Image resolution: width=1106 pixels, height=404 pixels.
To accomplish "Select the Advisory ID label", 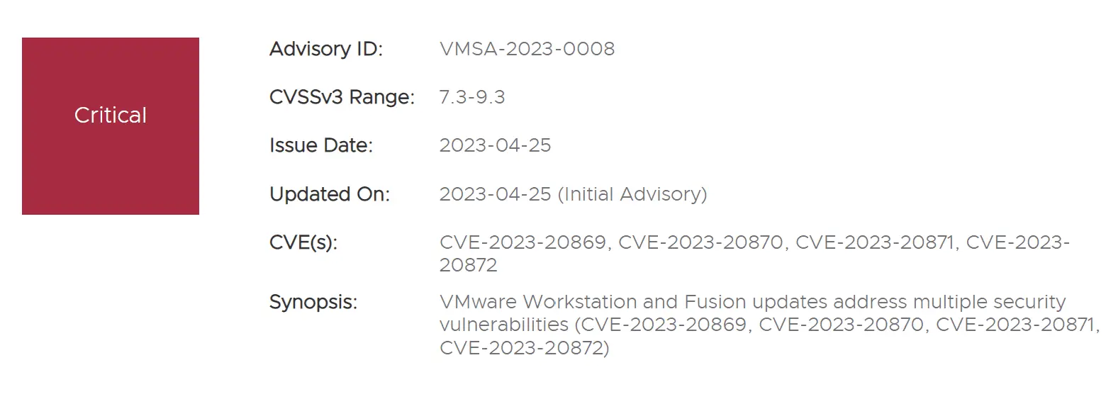I will pyautogui.click(x=326, y=50).
